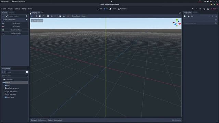Viewport: 219px width, 123px height.
Task: Add a new node with the plus icon
Action: [3, 16]
